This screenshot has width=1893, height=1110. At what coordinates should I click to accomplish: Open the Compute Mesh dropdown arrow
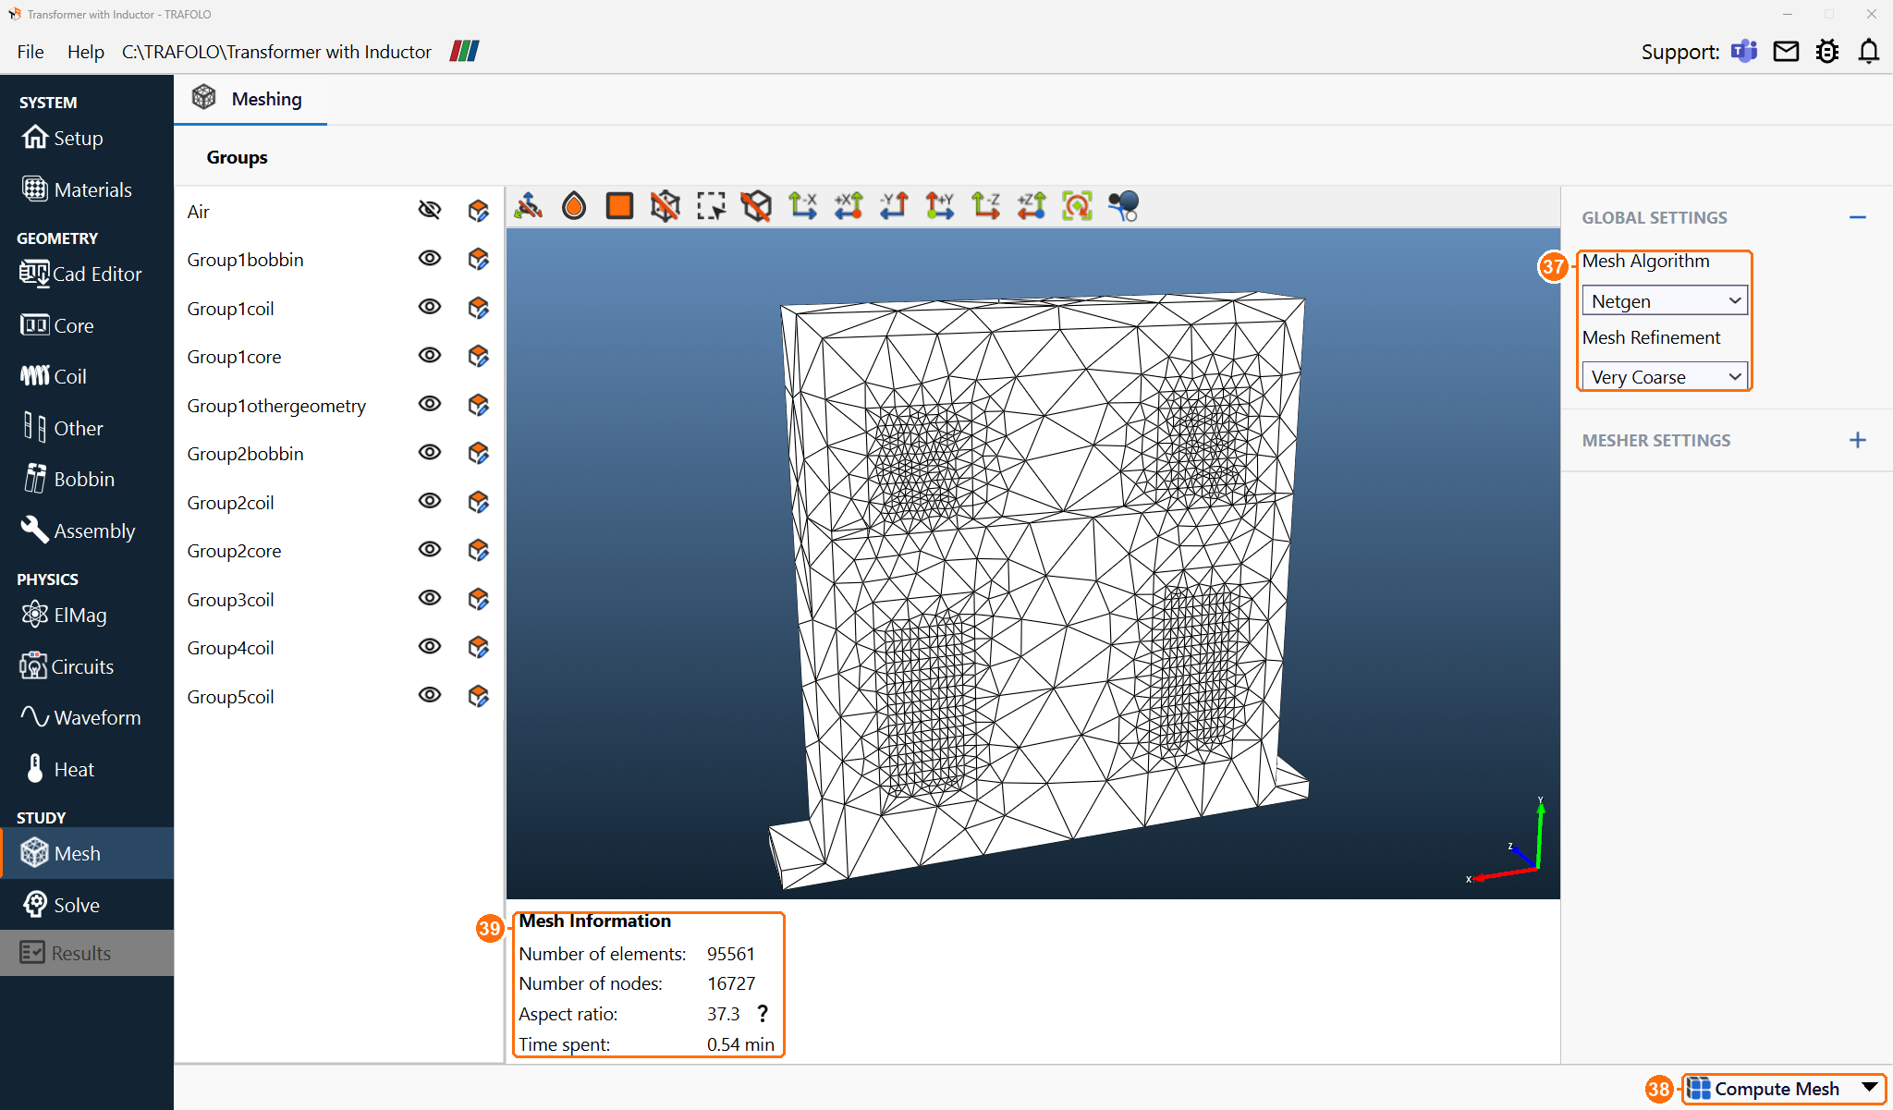[1870, 1088]
